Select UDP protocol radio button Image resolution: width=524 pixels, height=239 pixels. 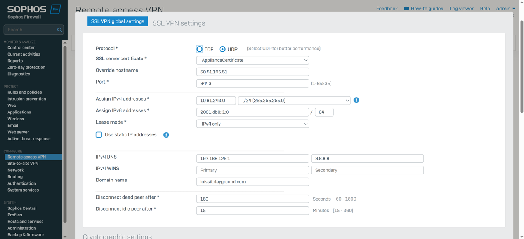pos(222,49)
